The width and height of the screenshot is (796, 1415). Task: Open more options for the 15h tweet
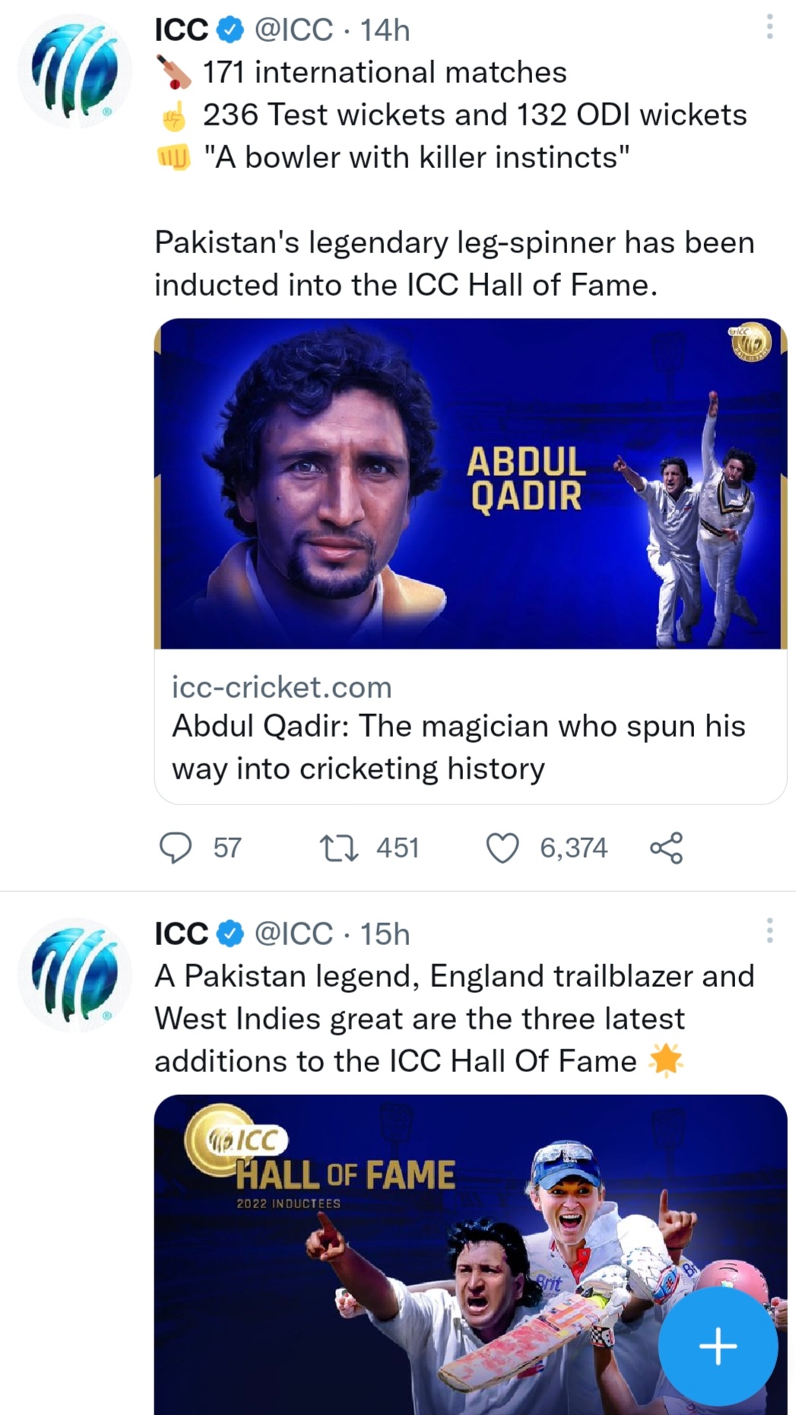pos(769,931)
